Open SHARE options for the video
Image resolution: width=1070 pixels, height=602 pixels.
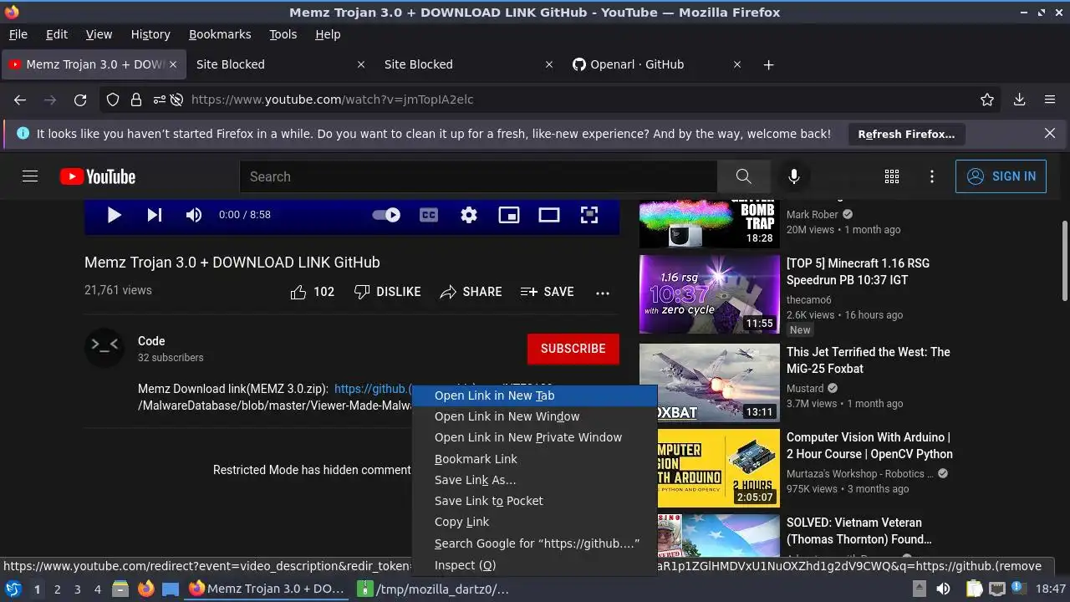click(x=471, y=292)
